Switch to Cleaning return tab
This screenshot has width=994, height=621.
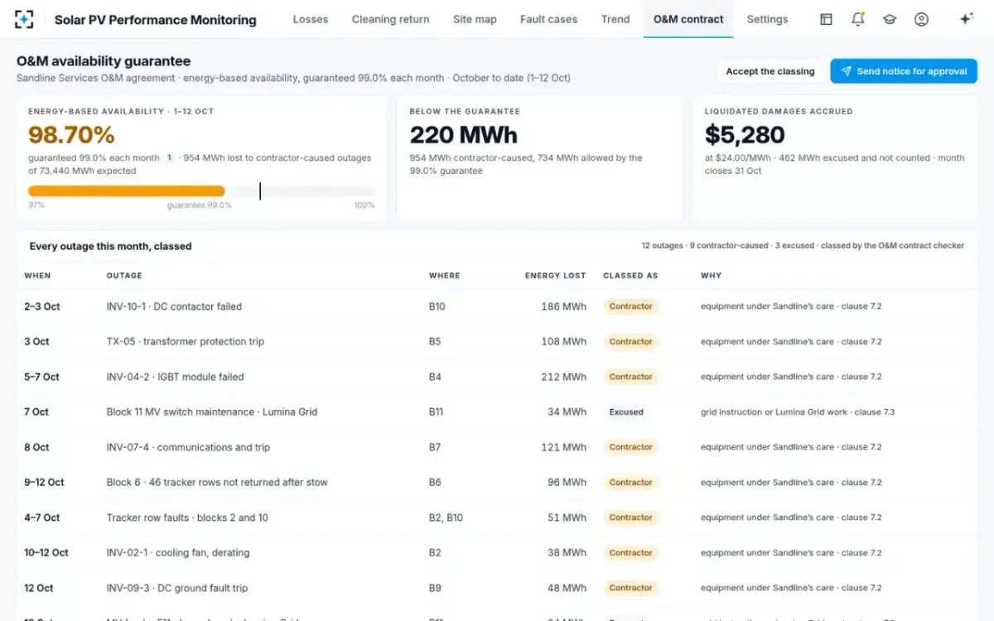tap(390, 19)
